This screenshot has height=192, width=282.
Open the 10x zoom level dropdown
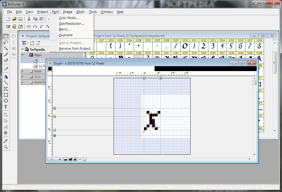[x=55, y=159]
